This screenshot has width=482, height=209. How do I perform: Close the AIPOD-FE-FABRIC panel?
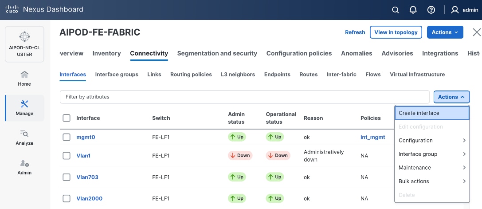(477, 32)
